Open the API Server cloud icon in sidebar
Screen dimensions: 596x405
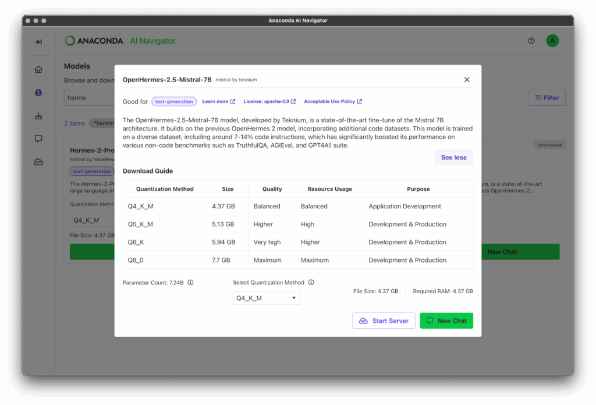click(x=38, y=162)
